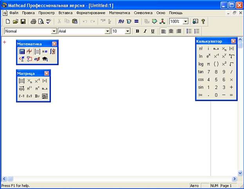Open Help with the question mark icon
This screenshot has height=189, width=244.
pyautogui.click(x=203, y=21)
